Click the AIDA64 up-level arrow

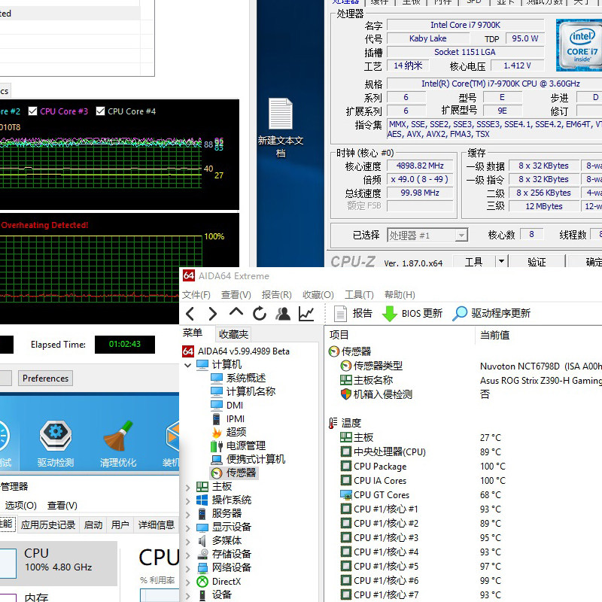(x=236, y=312)
